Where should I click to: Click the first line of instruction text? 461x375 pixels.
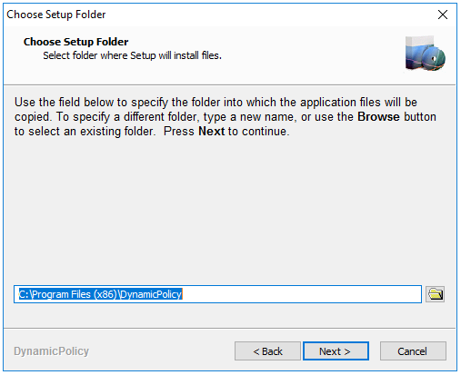[215, 103]
